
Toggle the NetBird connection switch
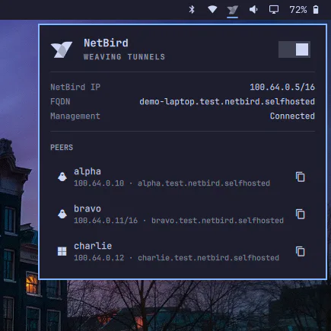(294, 49)
